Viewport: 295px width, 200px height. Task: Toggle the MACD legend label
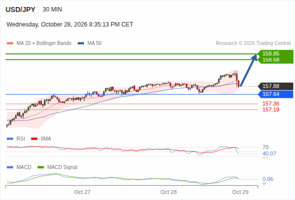tap(23, 167)
